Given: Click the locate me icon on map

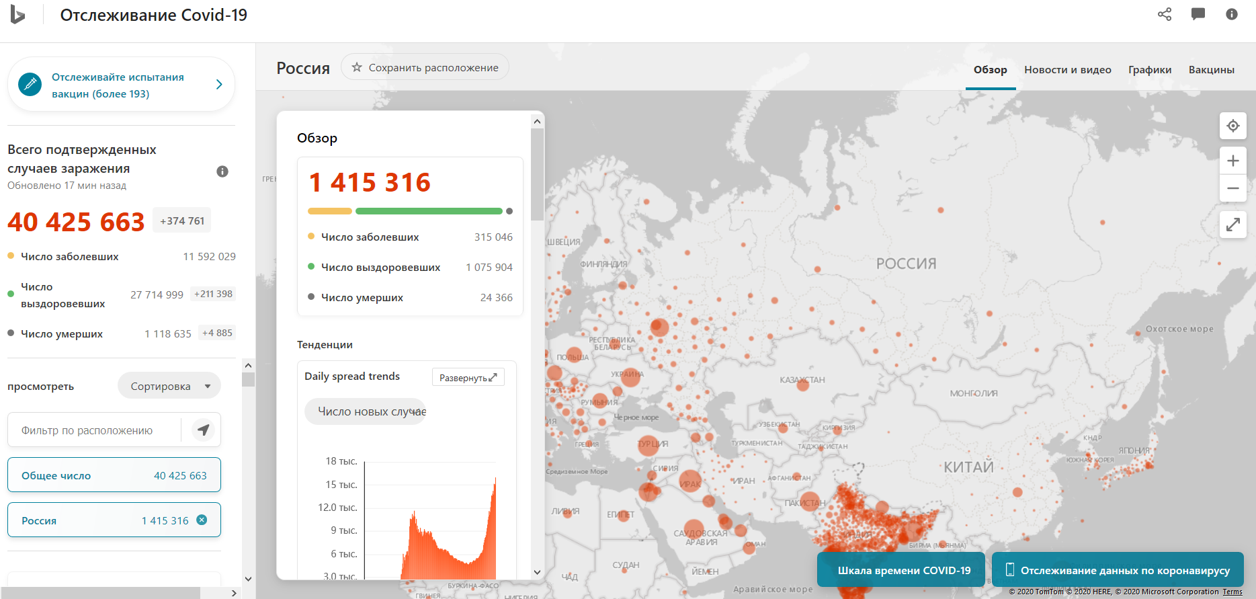Looking at the screenshot, I should tap(1232, 126).
